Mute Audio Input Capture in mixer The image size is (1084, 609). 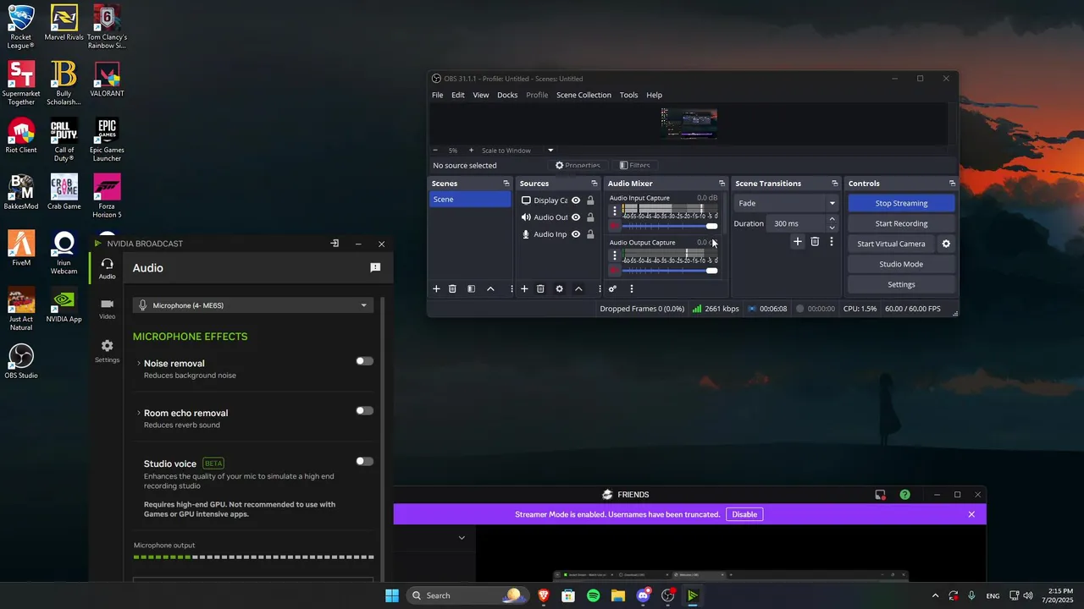(x=615, y=227)
